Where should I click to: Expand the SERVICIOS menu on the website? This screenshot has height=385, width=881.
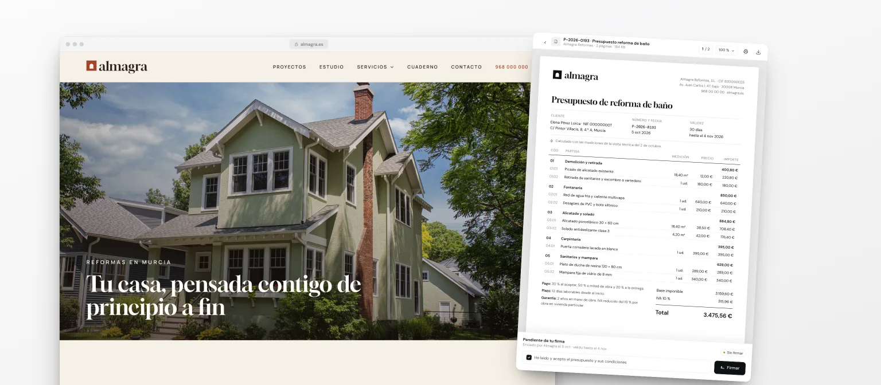pyautogui.click(x=375, y=67)
